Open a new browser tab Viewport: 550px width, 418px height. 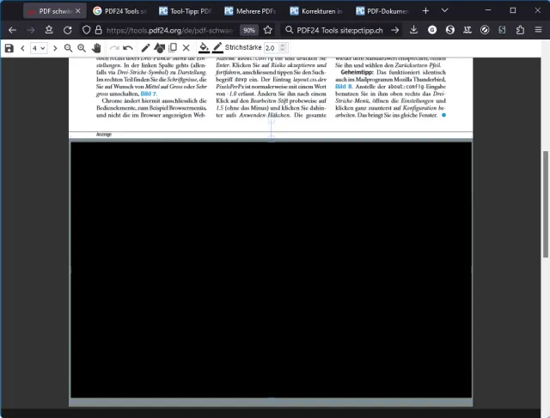click(x=425, y=11)
